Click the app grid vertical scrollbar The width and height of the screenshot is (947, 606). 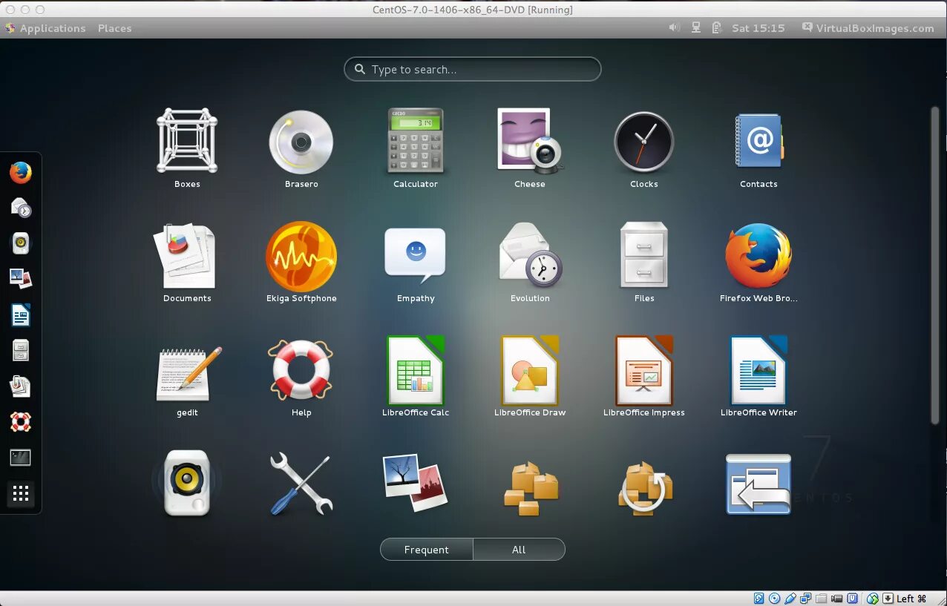click(x=935, y=265)
